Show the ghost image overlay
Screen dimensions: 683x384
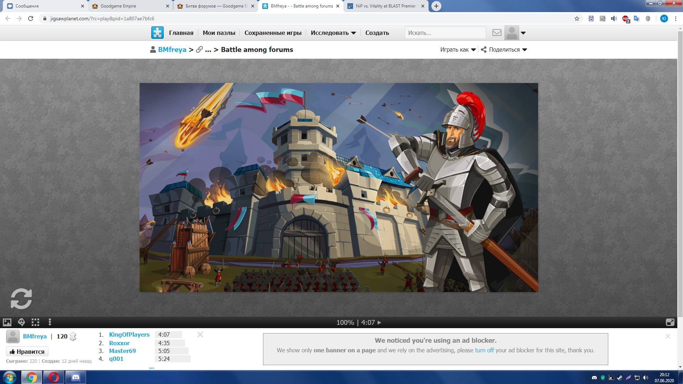pyautogui.click(x=21, y=322)
